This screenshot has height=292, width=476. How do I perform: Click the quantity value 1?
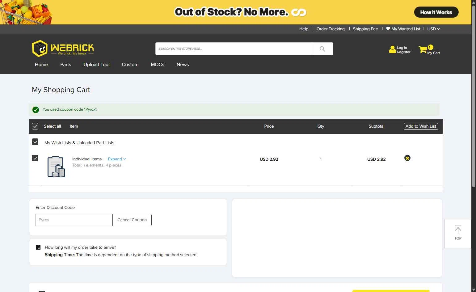click(x=321, y=159)
